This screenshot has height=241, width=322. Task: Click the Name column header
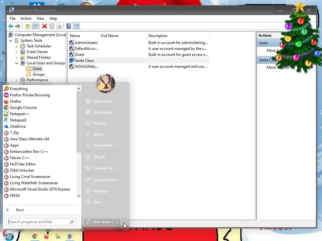(84, 36)
